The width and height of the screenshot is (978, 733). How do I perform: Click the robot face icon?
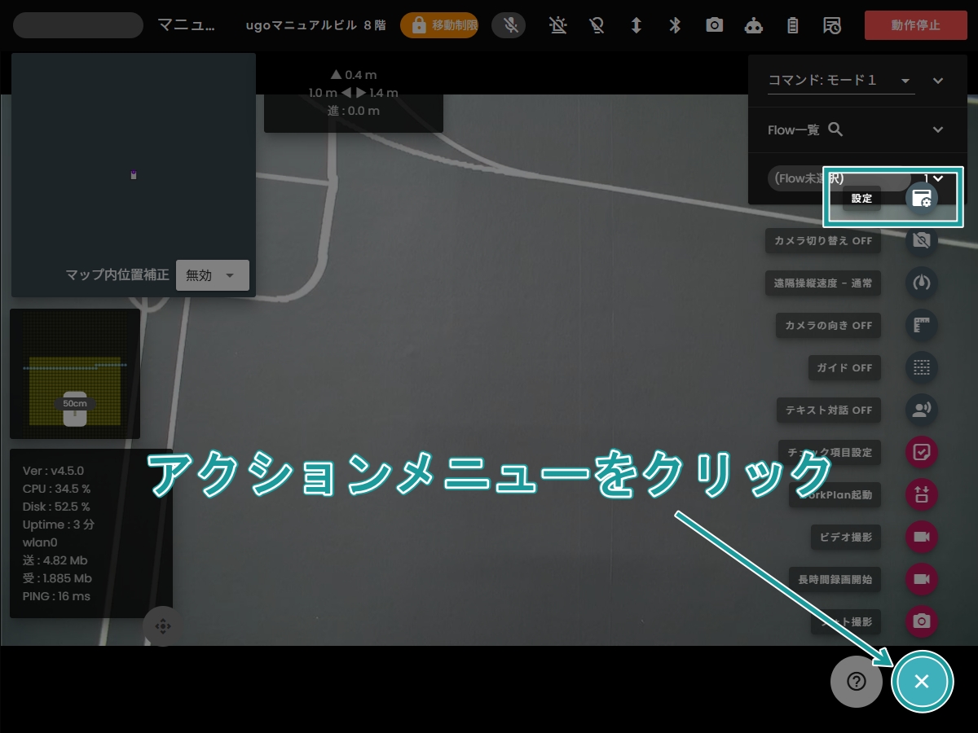pyautogui.click(x=754, y=25)
